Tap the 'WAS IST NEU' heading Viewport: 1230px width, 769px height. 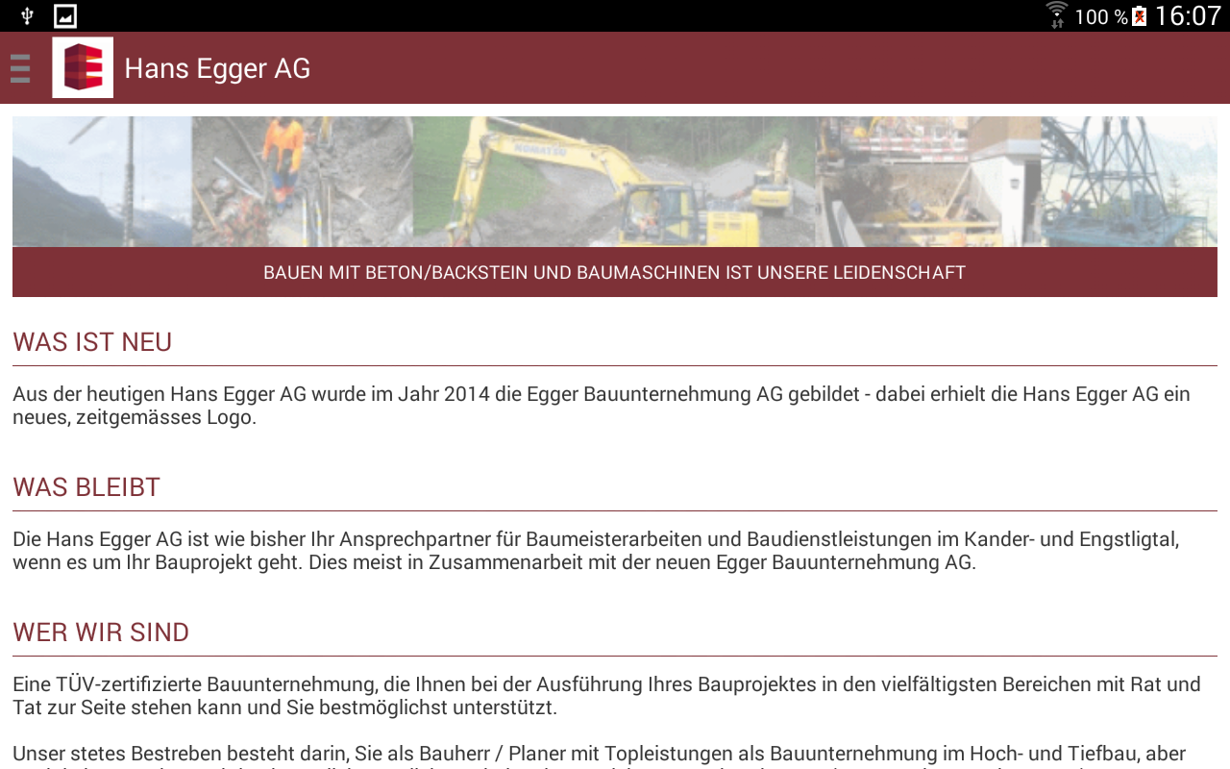pos(92,342)
